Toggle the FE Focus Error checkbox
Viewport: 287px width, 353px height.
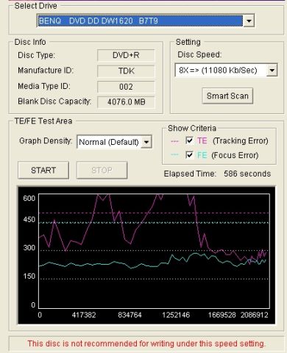189,155
